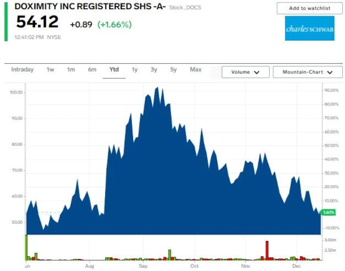Switch chart to Intraday range
Image resolution: width=345 pixels, height=271 pixels.
pyautogui.click(x=23, y=70)
